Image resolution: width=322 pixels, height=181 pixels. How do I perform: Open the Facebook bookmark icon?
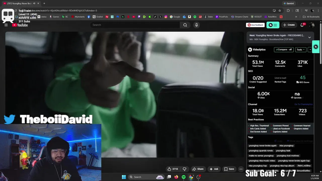(x=89, y=17)
